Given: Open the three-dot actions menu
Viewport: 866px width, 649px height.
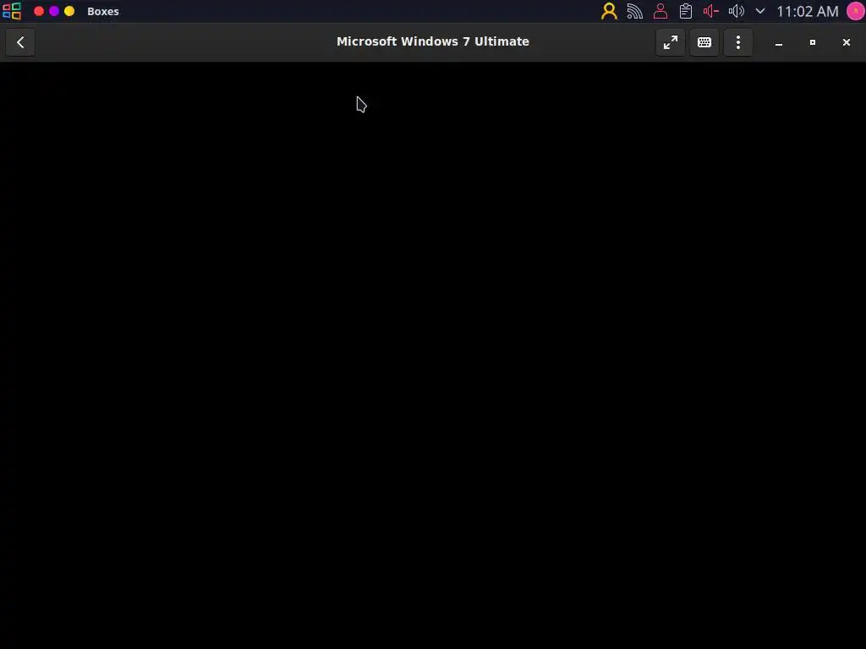Looking at the screenshot, I should click(737, 42).
